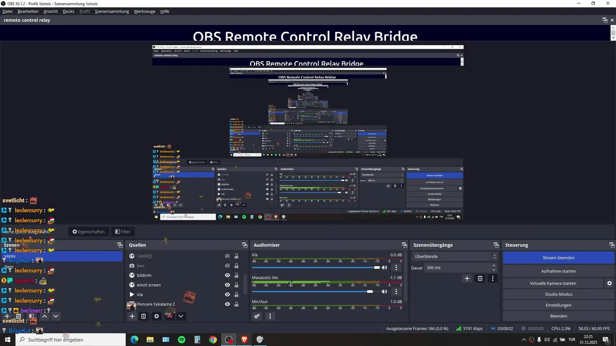
Task: Add a new scene transition
Action: pos(467,278)
